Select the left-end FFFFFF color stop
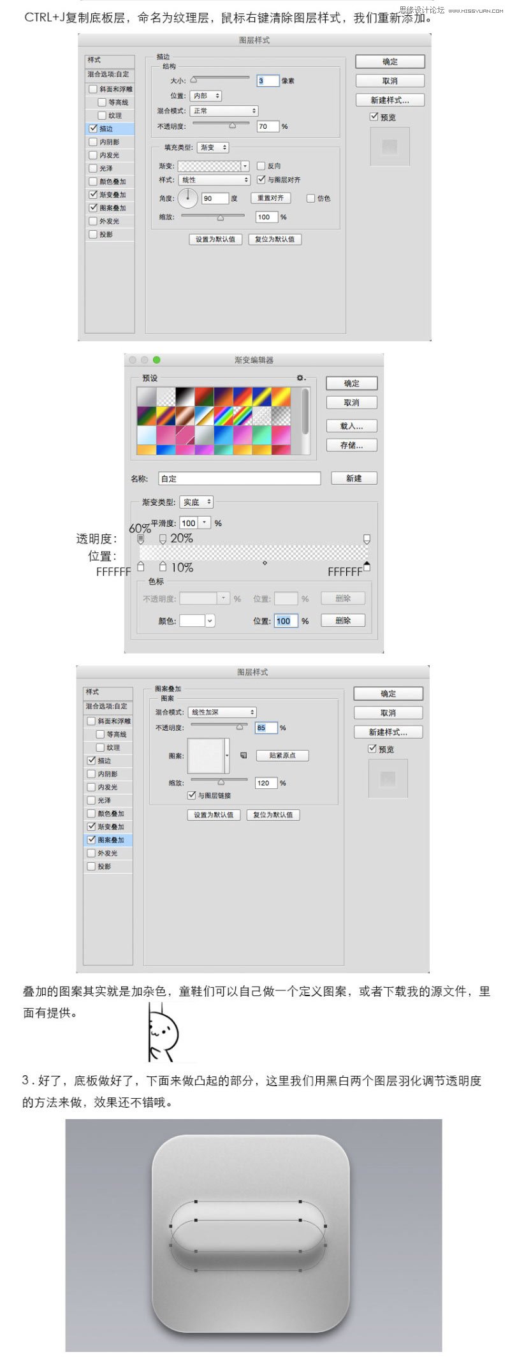The width and height of the screenshot is (510, 1366). tap(141, 566)
